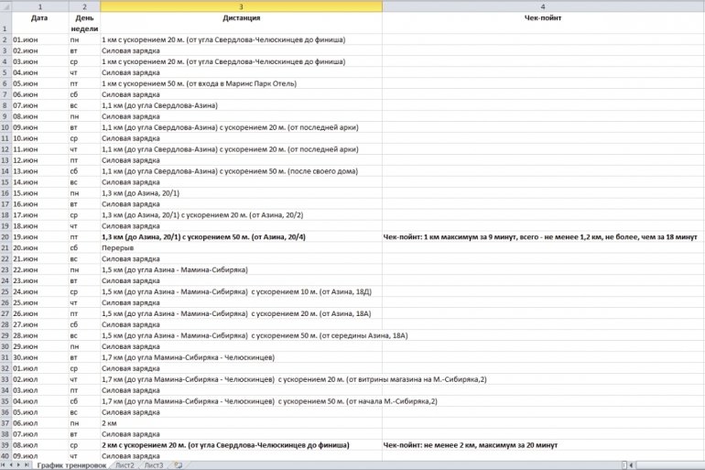The image size is (705, 470).
Task: Click the scroll-to-first-sheet arrow icon
Action: 4,465
